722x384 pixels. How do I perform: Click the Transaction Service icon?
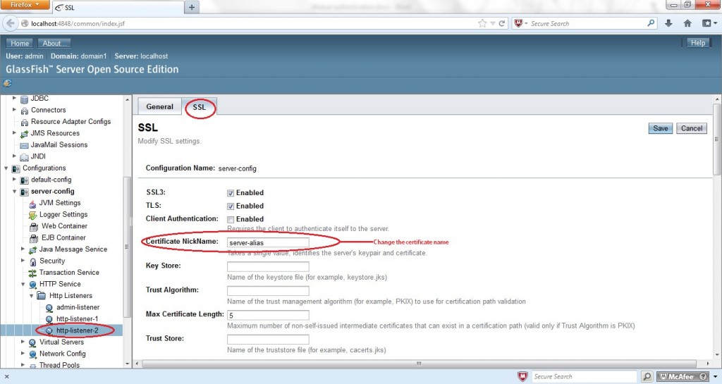click(32, 273)
